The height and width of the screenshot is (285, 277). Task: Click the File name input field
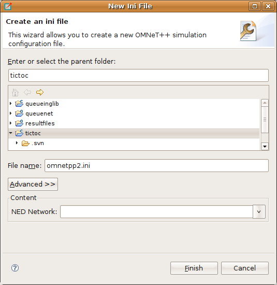[x=156, y=166]
